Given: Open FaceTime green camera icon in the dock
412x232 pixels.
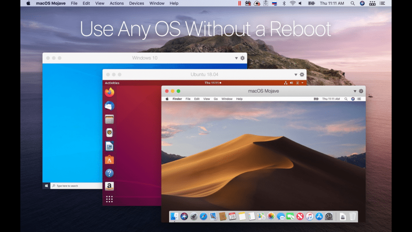Looking at the screenshot, I should pos(290,216).
